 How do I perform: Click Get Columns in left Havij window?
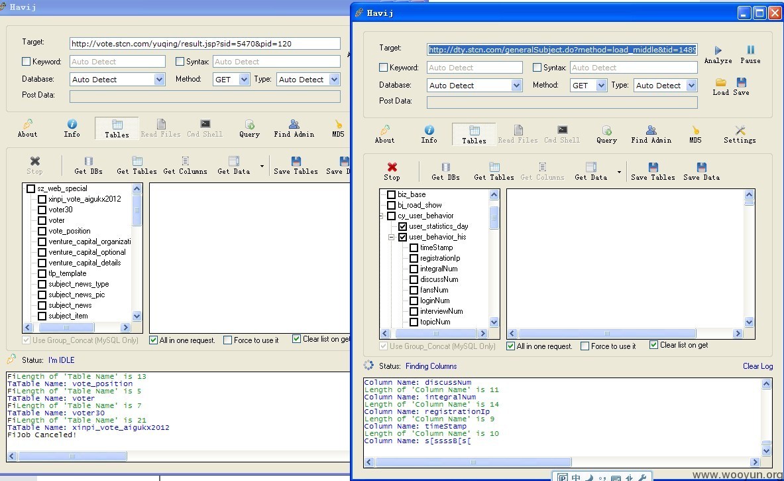[185, 165]
